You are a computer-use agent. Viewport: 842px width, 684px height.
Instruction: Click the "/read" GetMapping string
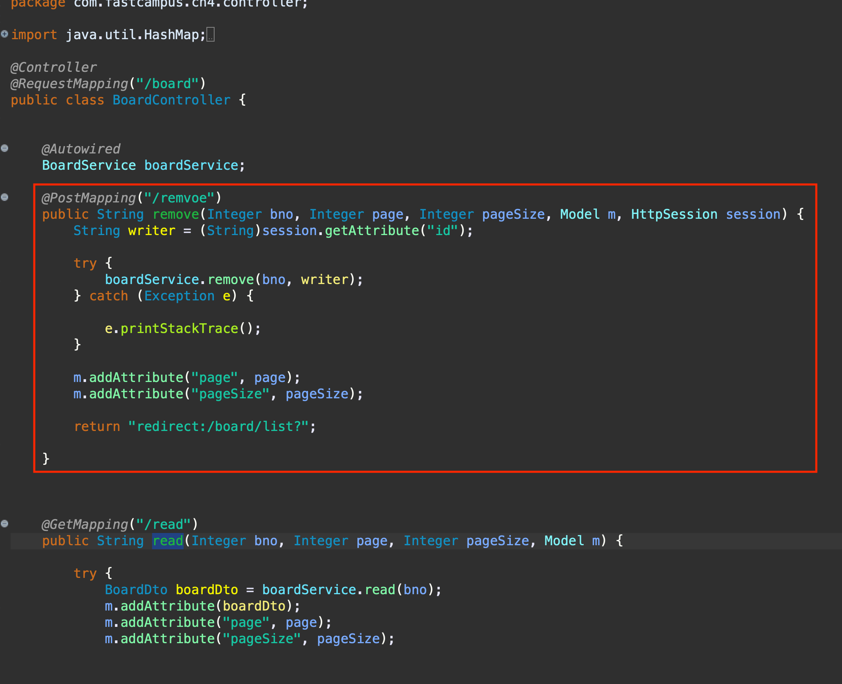tap(163, 524)
